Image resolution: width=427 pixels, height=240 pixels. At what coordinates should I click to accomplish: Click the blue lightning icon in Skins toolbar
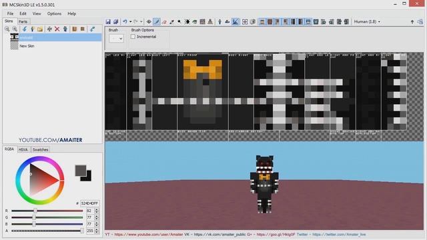(x=25, y=29)
